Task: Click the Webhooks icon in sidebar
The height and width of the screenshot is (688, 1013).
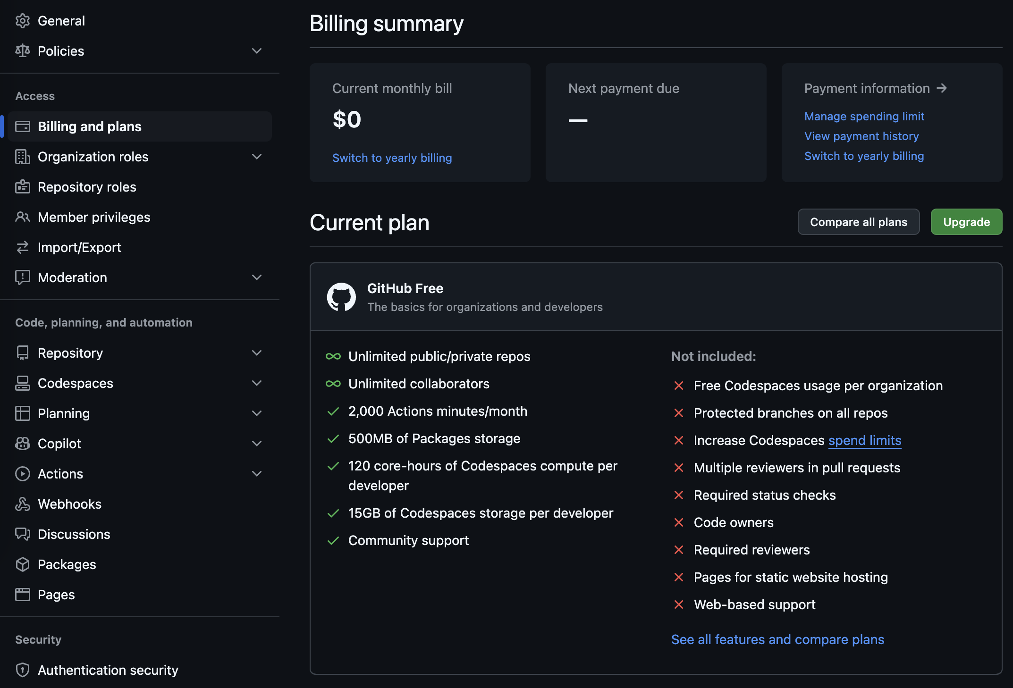Action: coord(22,504)
